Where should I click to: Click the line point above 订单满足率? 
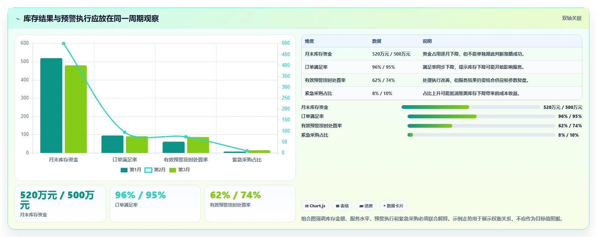click(x=125, y=132)
